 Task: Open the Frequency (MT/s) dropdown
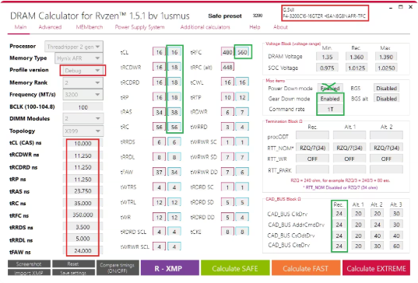(x=83, y=95)
